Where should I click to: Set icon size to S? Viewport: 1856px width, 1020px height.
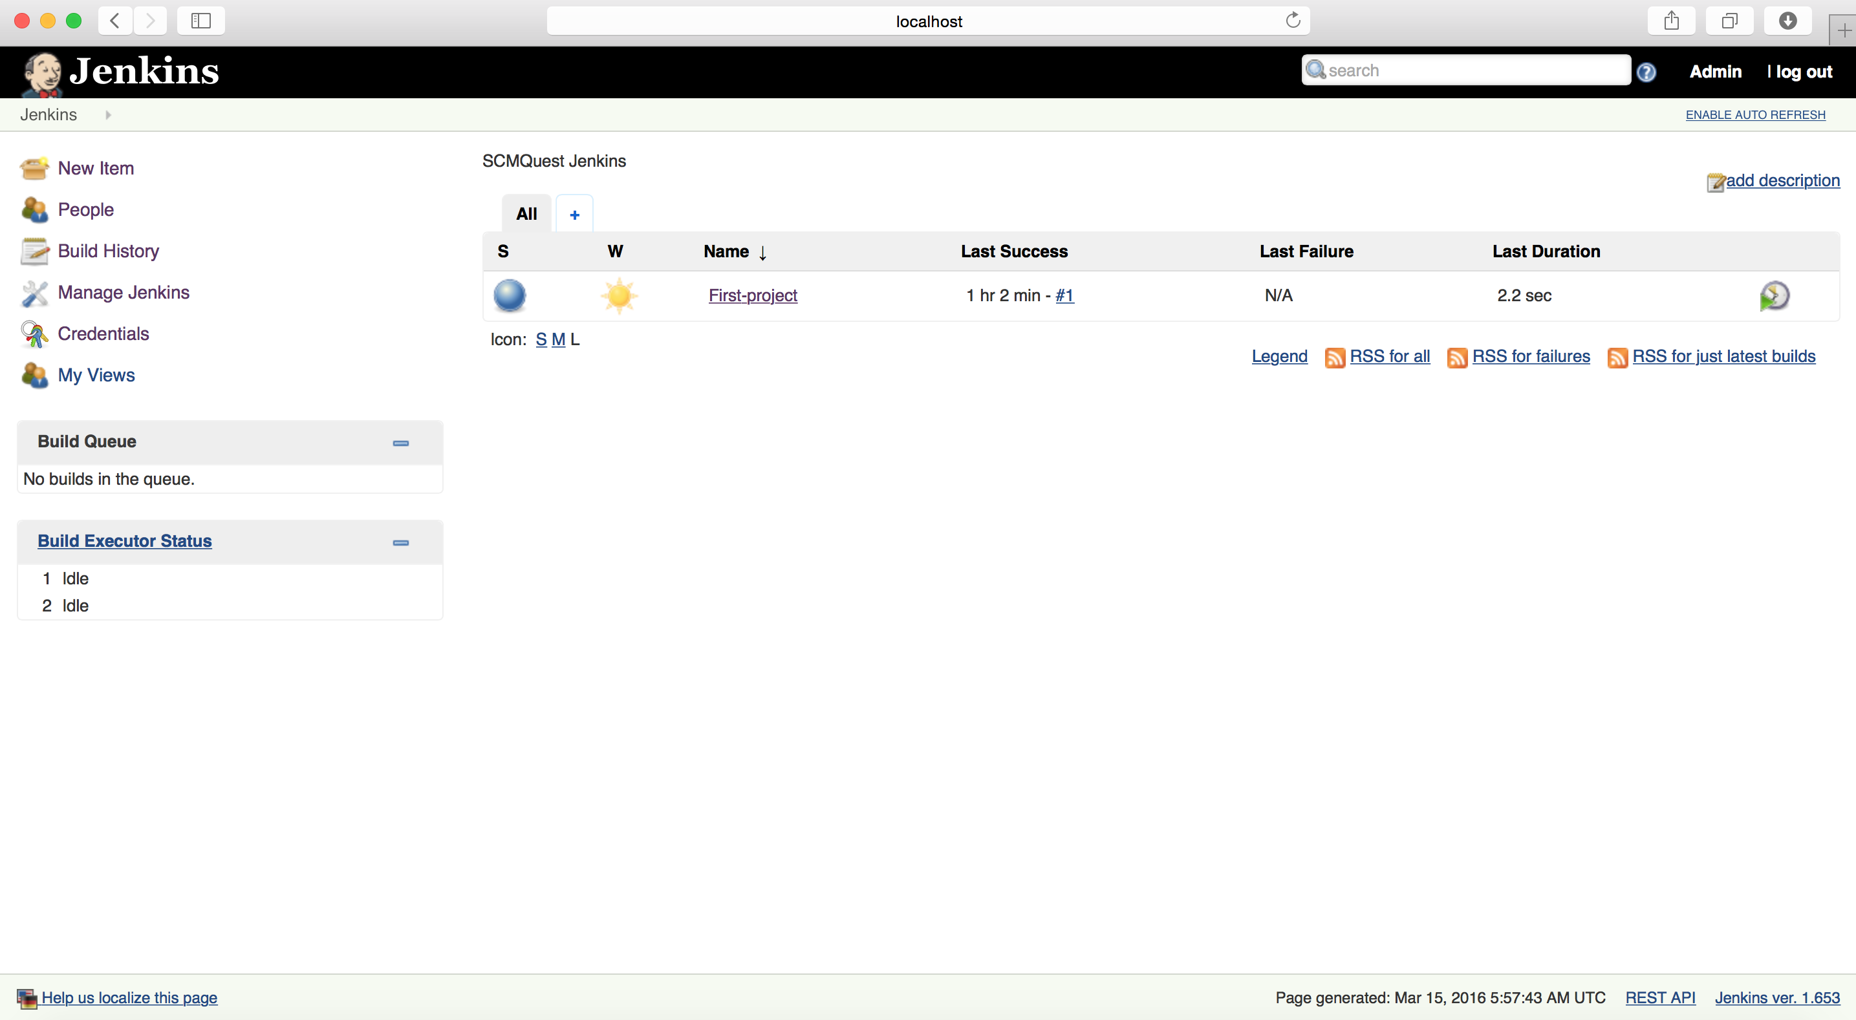pos(541,340)
